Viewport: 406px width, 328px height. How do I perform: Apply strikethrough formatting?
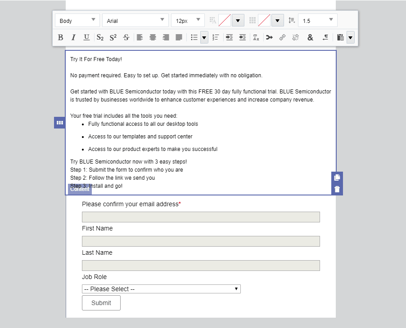(x=126, y=37)
